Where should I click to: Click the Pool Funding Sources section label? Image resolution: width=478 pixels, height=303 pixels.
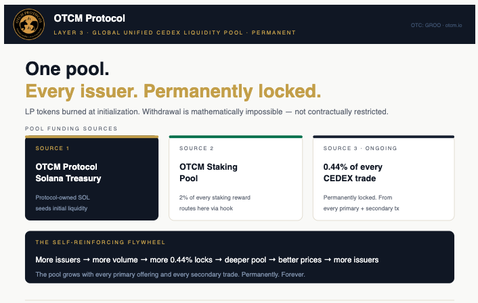click(71, 129)
